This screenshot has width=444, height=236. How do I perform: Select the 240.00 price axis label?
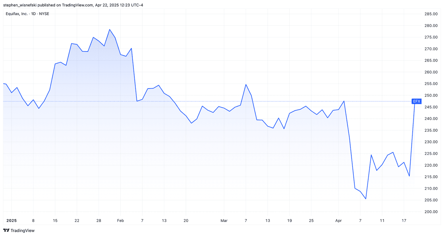pyautogui.click(x=430, y=119)
